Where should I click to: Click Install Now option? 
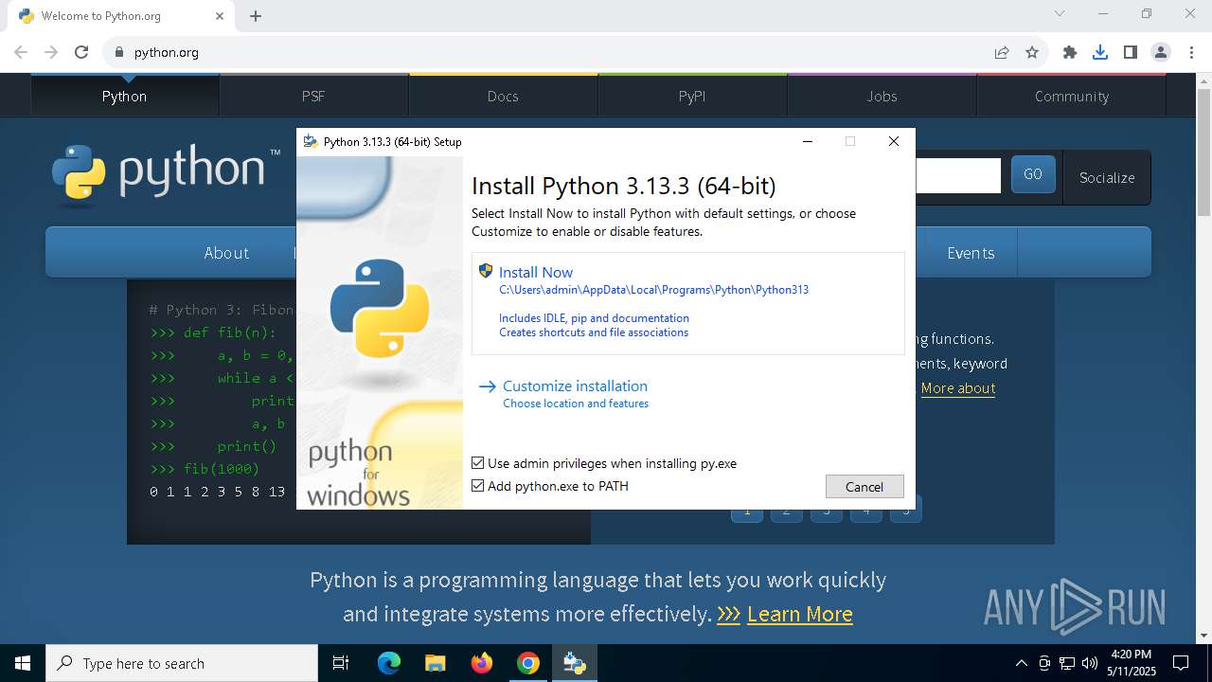coord(687,303)
